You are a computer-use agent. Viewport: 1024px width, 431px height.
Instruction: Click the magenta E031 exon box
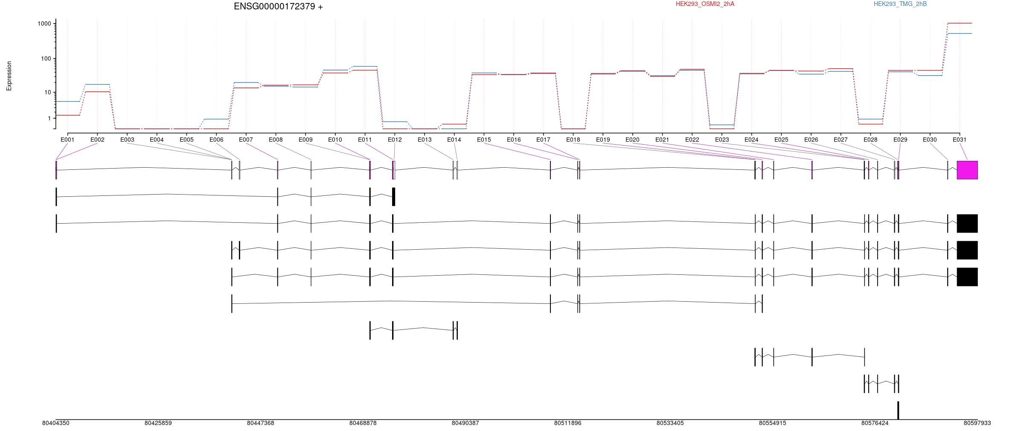(x=967, y=170)
